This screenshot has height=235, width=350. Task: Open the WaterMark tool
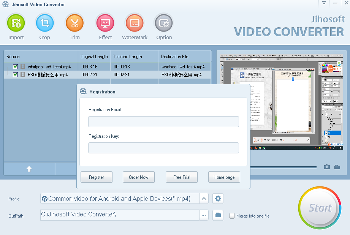pyautogui.click(x=135, y=23)
